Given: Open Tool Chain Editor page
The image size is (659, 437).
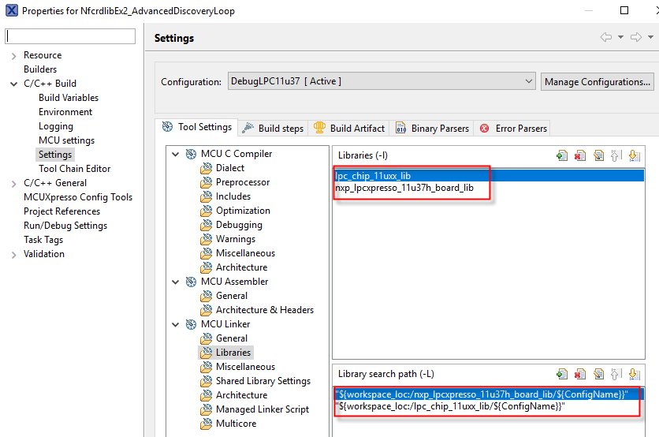Looking at the screenshot, I should (x=74, y=169).
